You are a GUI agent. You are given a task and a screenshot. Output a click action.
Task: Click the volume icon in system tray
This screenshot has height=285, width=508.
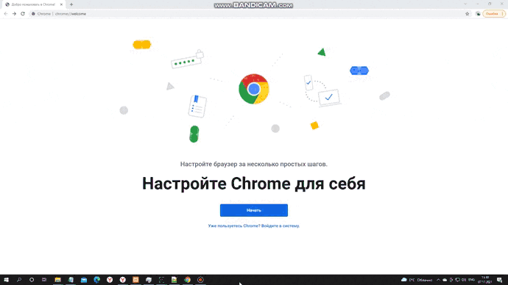click(464, 280)
